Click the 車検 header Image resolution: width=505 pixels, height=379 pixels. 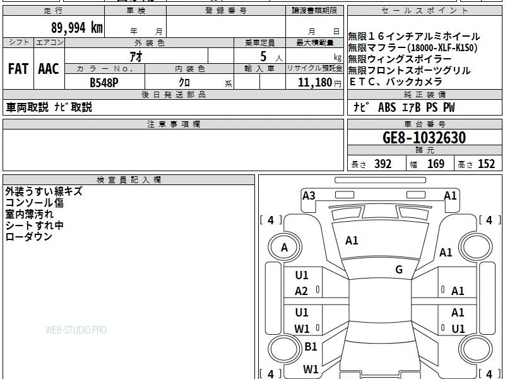[x=136, y=11]
